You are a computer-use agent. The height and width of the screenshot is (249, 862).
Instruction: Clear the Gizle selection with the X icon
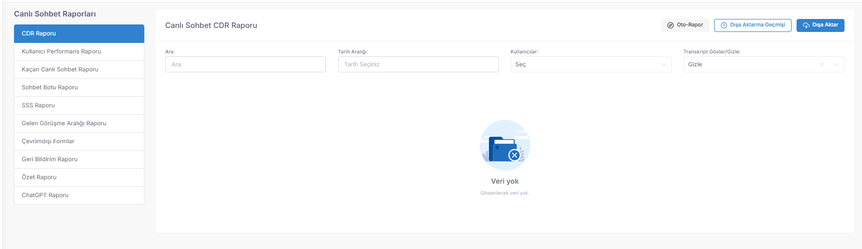822,64
